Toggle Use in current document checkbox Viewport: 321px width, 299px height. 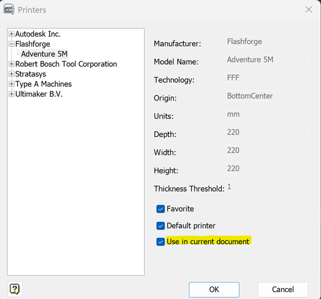coord(160,242)
